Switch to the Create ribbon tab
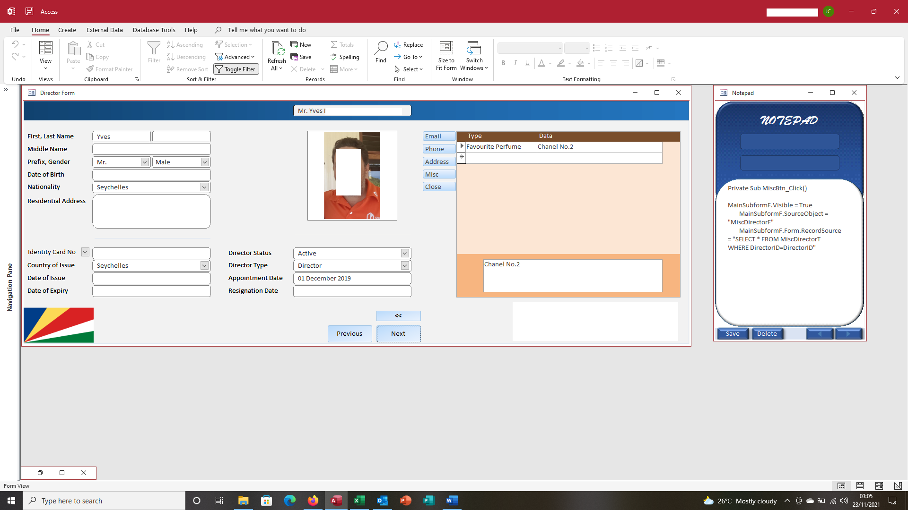Screen dimensions: 908x510 pyautogui.click(x=67, y=30)
